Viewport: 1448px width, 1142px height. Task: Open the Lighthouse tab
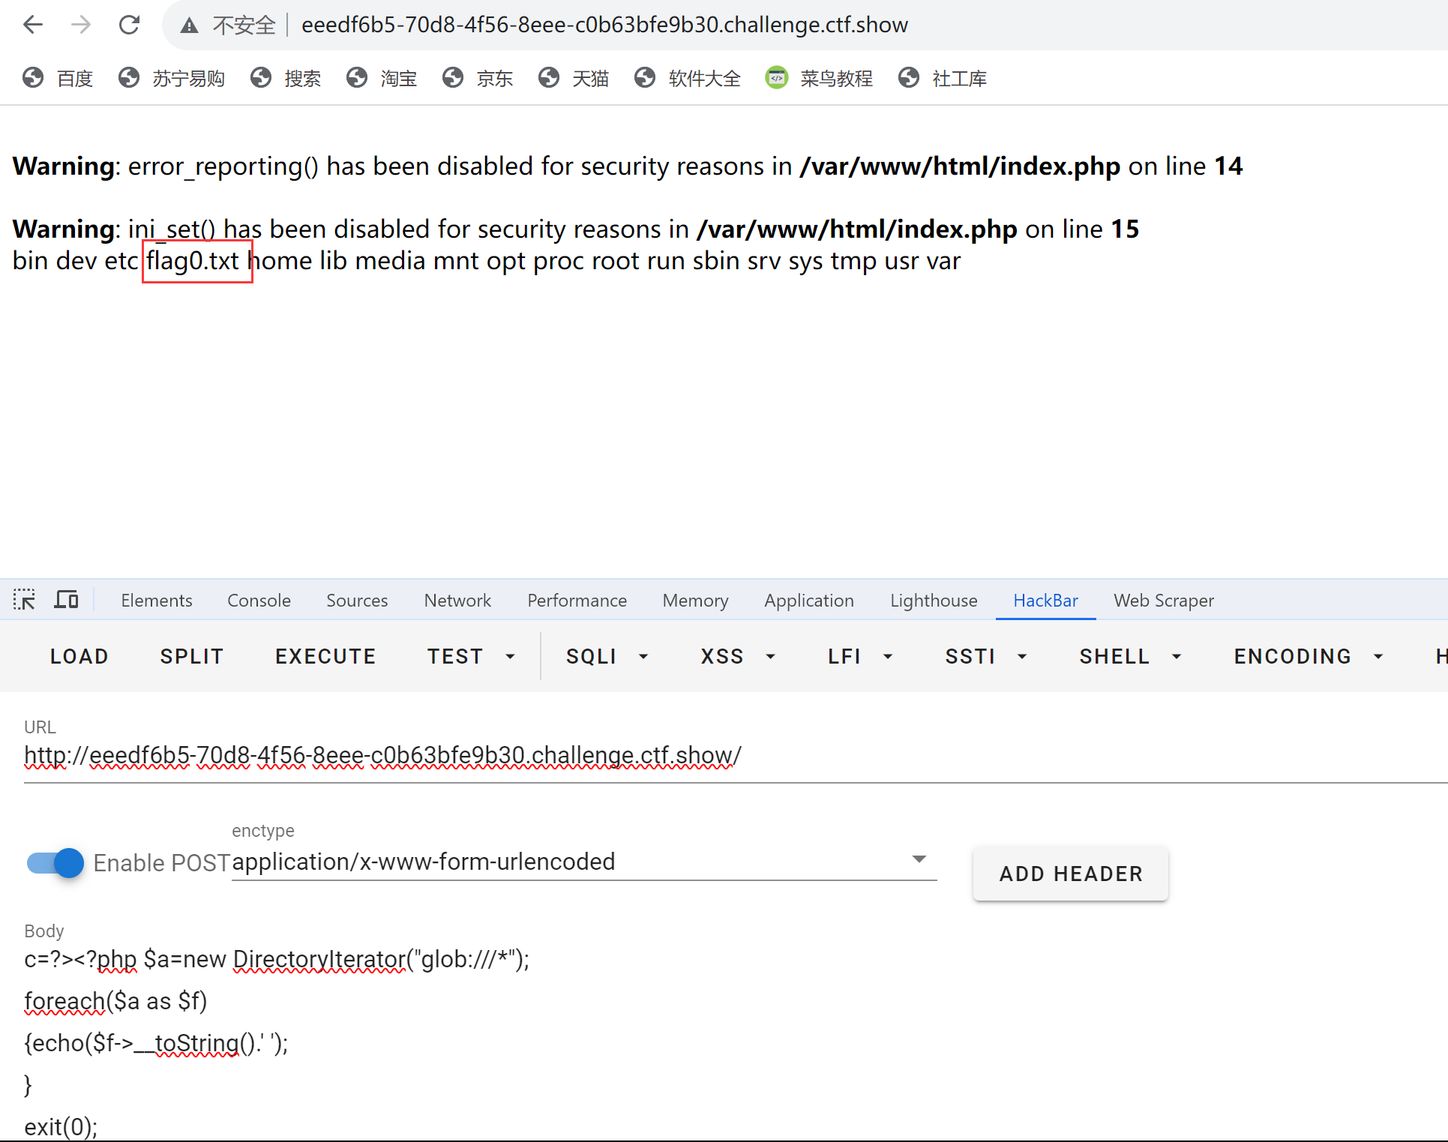[934, 600]
